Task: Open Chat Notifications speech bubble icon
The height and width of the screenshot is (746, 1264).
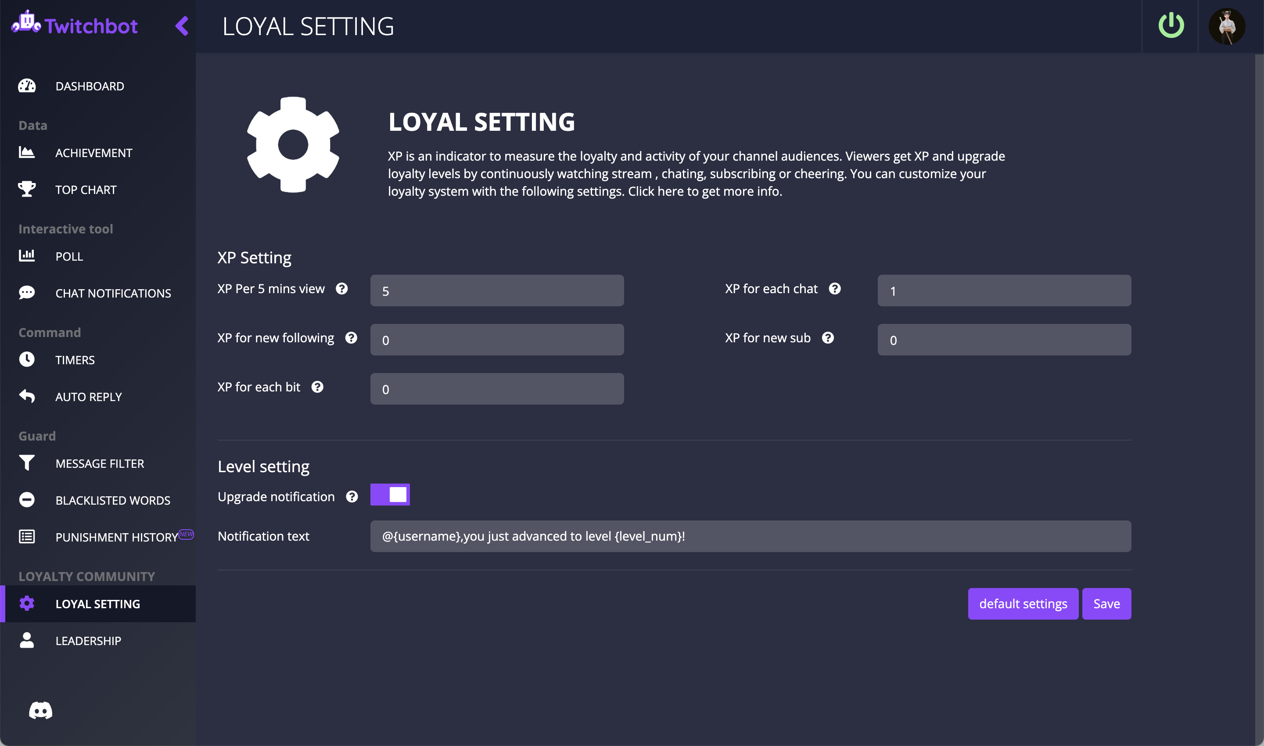Action: tap(27, 293)
